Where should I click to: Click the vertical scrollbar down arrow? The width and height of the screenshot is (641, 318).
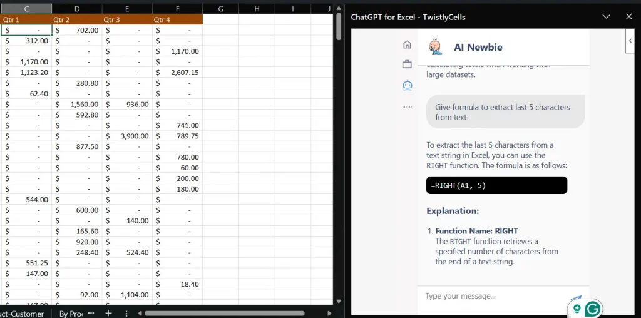pos(339,300)
